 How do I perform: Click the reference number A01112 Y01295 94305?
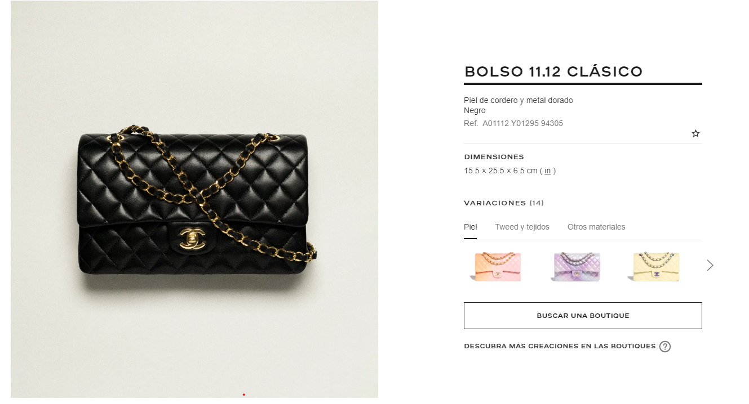pos(522,123)
